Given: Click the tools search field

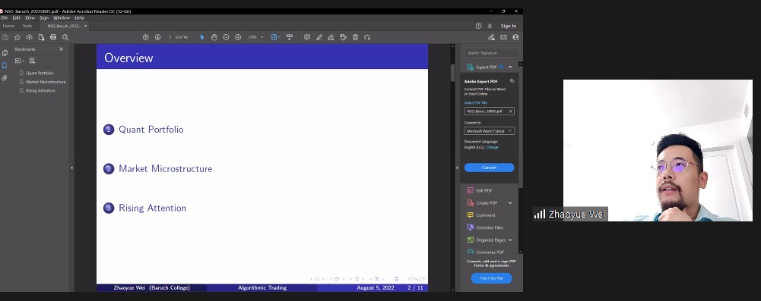Looking at the screenshot, I should point(491,53).
